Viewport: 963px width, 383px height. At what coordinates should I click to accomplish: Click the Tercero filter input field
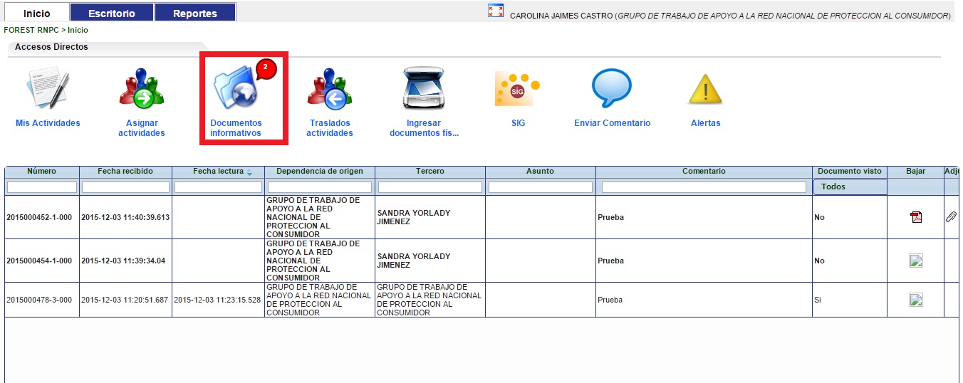(x=430, y=187)
